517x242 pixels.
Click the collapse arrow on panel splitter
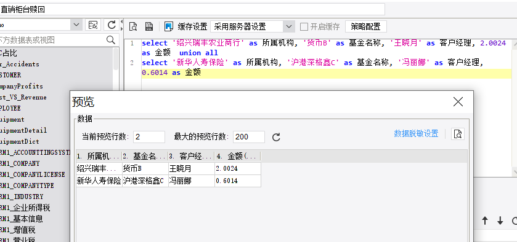[121, 21]
